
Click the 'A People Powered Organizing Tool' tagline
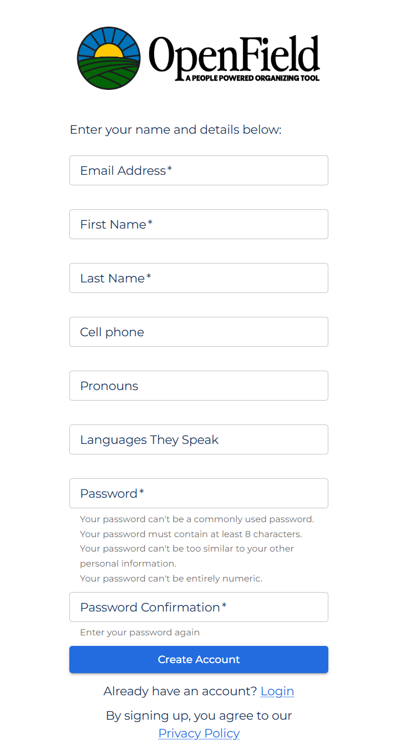click(x=252, y=78)
